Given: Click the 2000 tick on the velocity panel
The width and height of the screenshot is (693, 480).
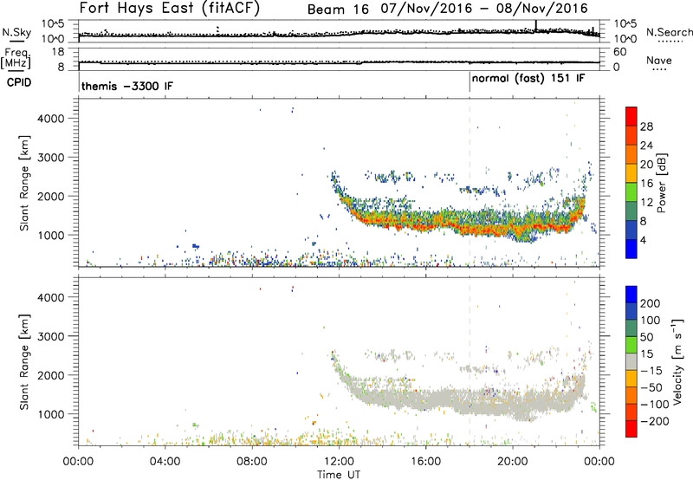Looking at the screenshot, I should 51,375.
